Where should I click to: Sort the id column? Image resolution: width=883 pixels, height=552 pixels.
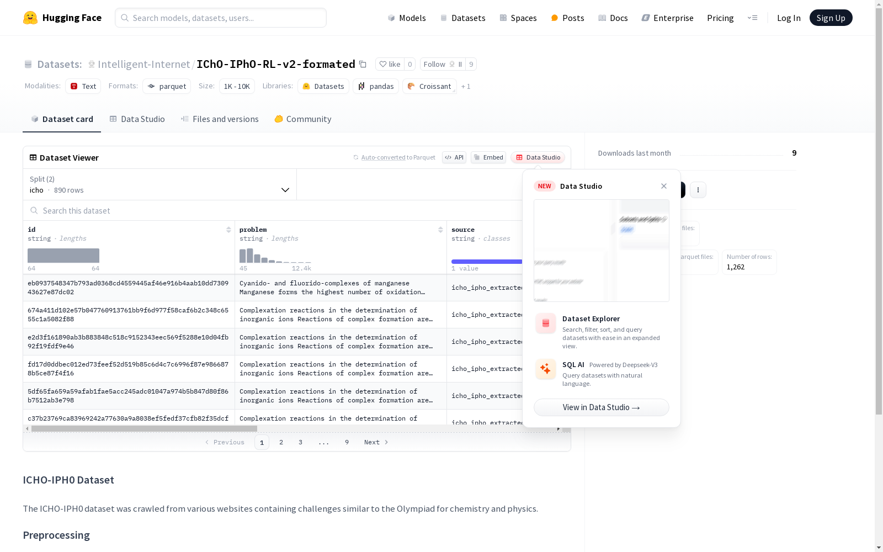pyautogui.click(x=228, y=230)
